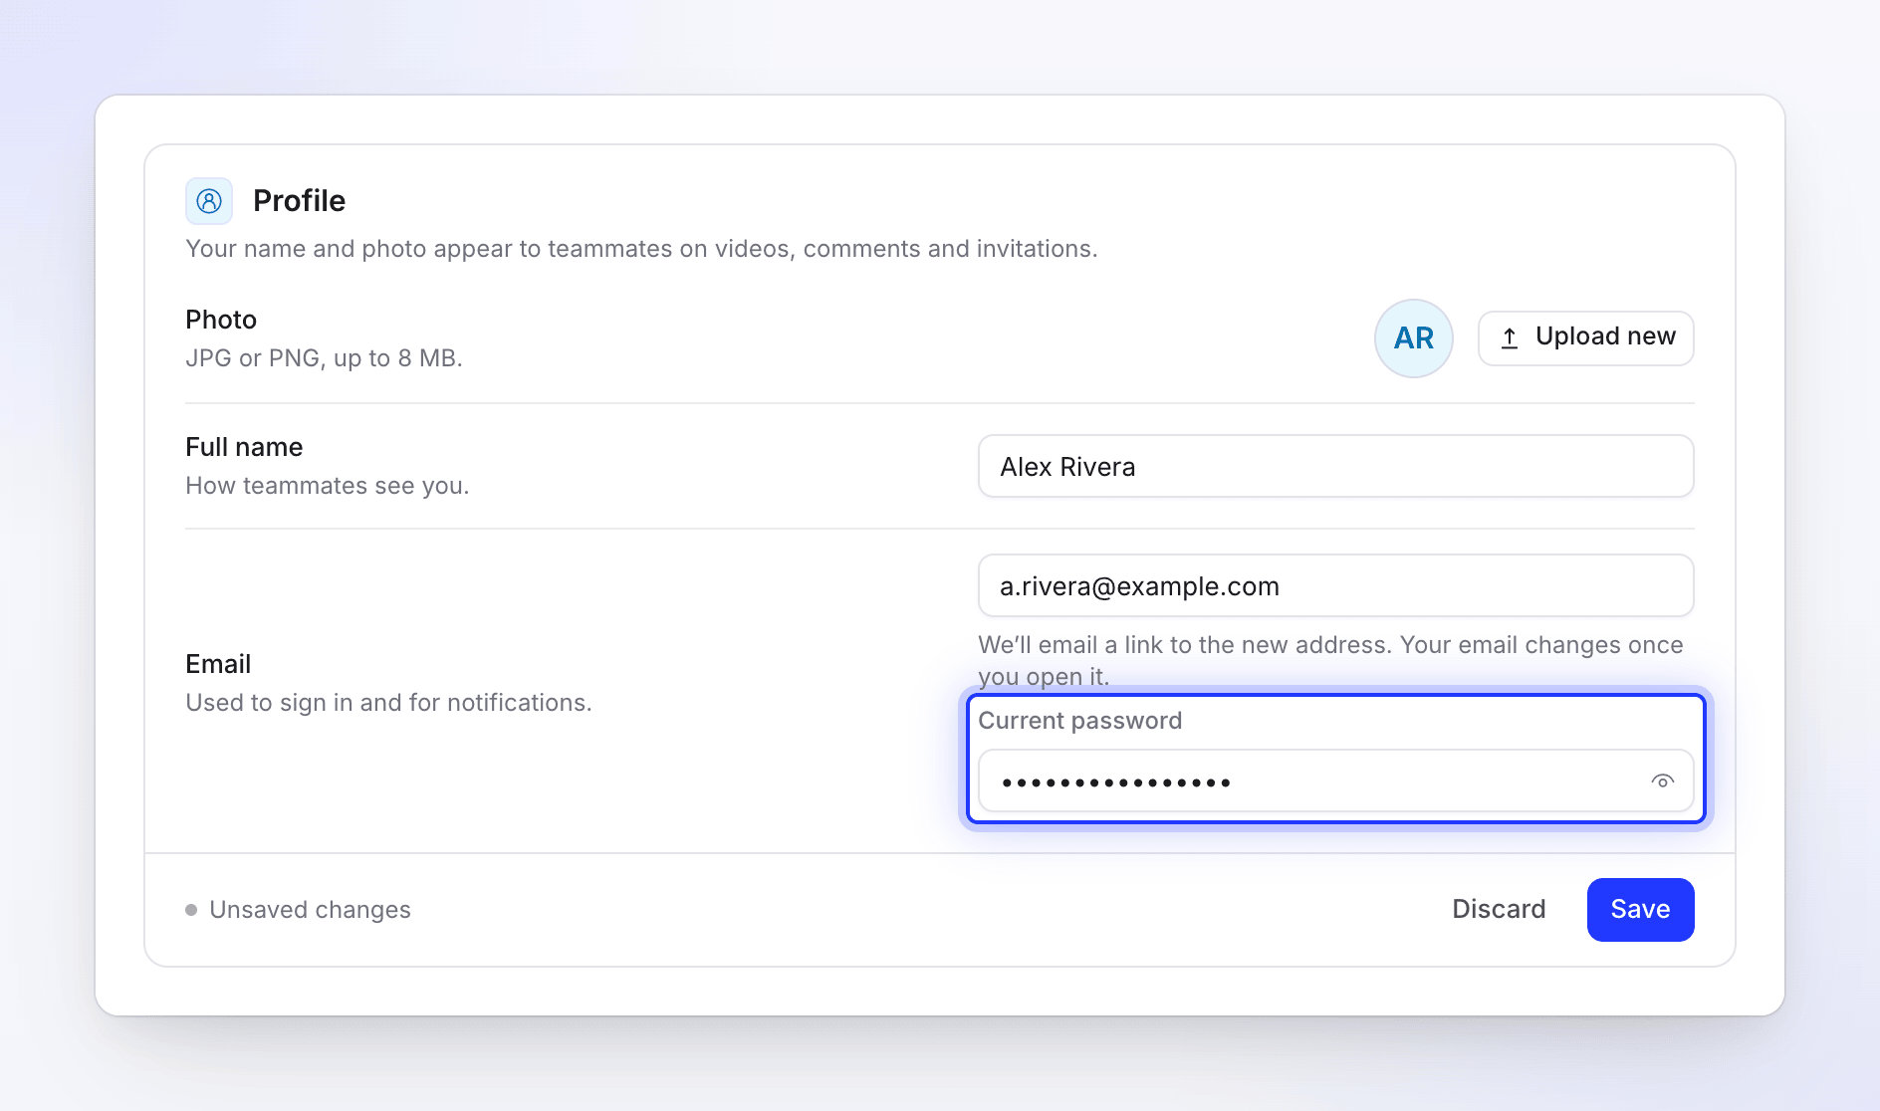Viewport: 1880px width, 1111px height.
Task: Click the 'Your name and photo appear' description
Action: pyautogui.click(x=641, y=249)
